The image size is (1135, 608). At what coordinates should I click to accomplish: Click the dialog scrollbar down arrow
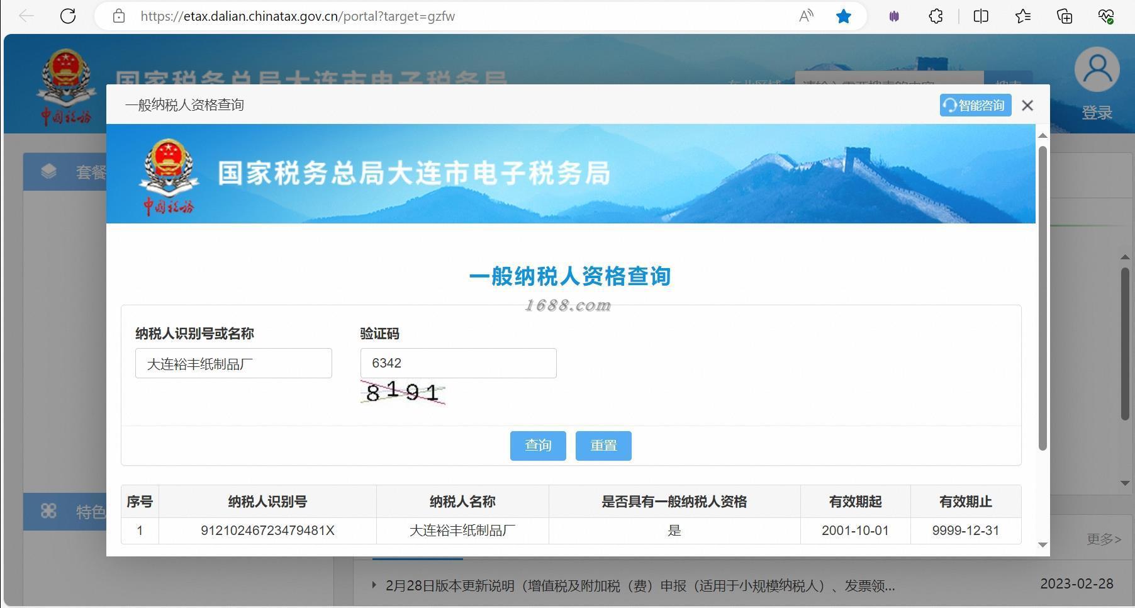1043,545
